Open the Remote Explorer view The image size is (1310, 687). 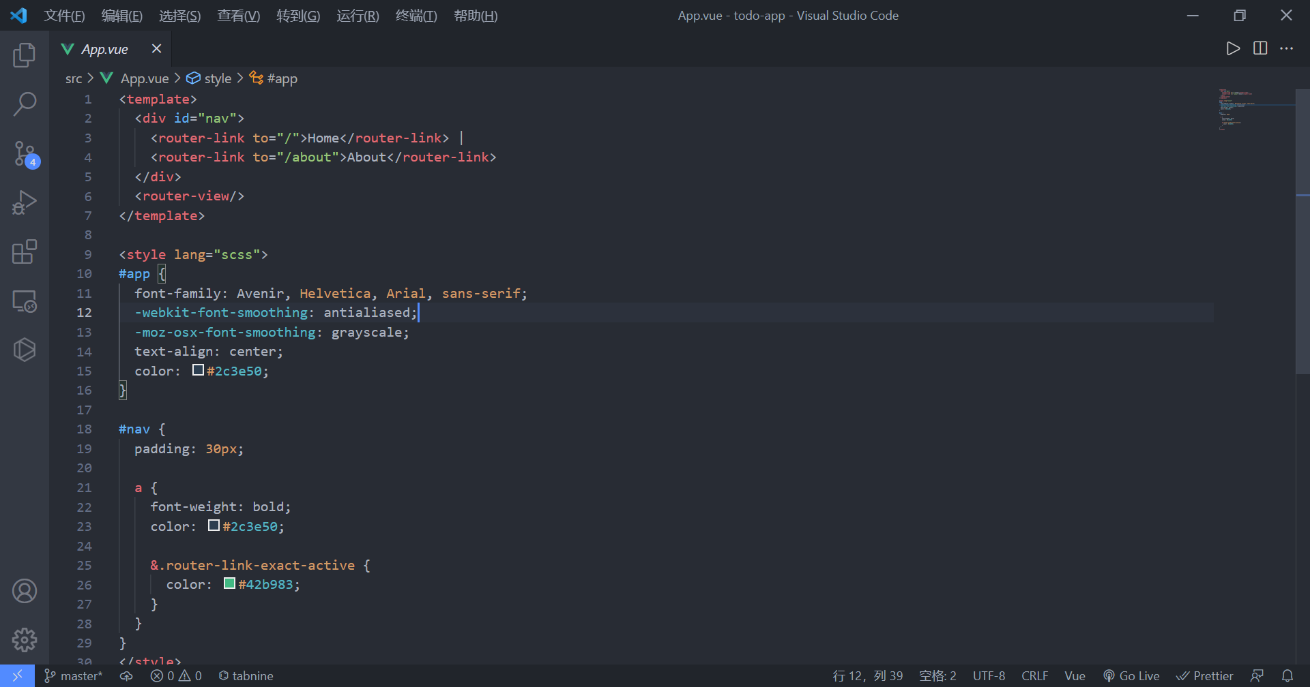click(25, 301)
